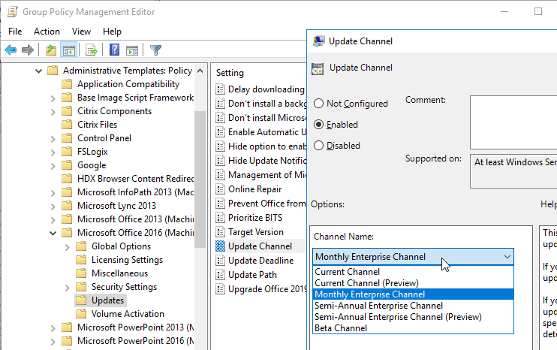Click the Update Path policy icon

click(x=220, y=275)
